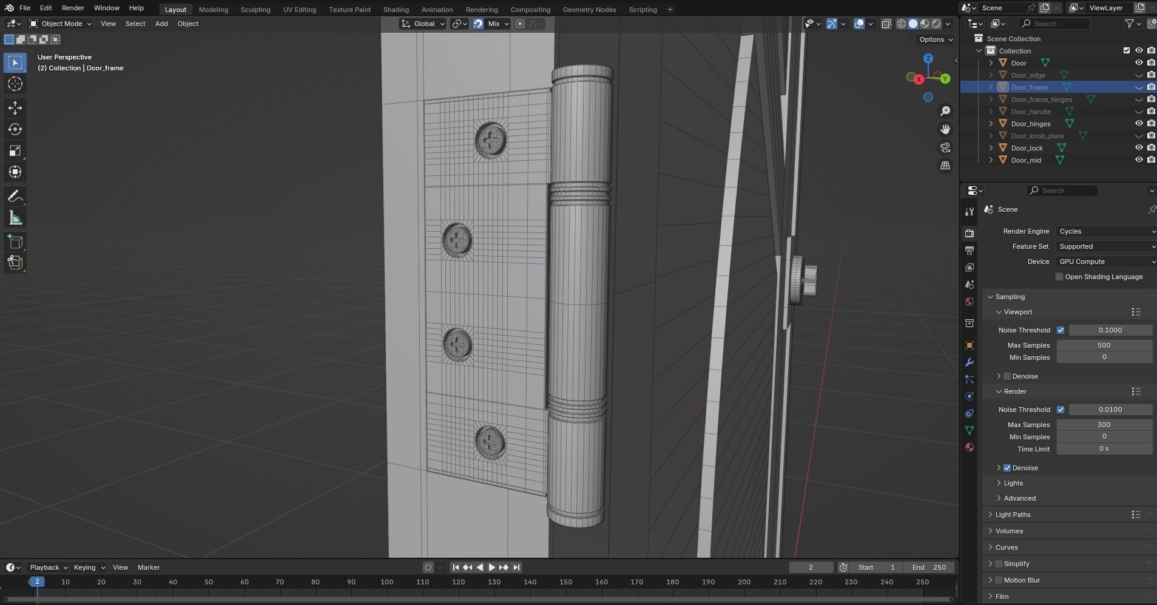This screenshot has width=1157, height=605.
Task: Toggle X-ray display in viewport header
Action: 886,24
